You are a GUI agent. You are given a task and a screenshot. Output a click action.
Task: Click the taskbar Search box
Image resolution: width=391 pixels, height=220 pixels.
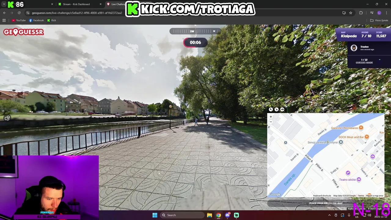tap(182, 215)
